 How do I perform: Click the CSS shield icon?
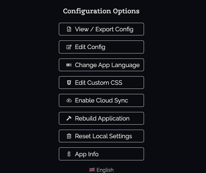[69, 83]
